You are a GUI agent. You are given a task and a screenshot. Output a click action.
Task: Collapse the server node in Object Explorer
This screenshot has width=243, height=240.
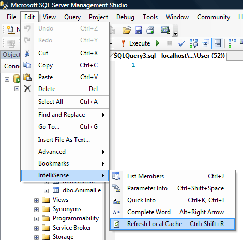[x=7, y=80]
